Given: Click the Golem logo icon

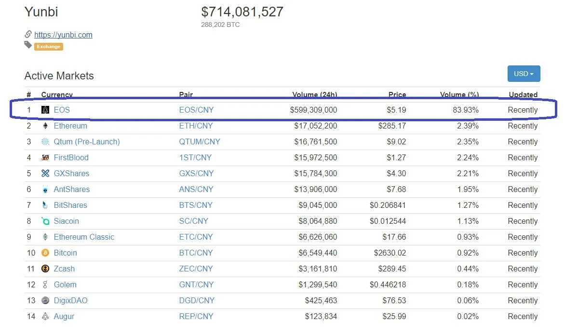Looking at the screenshot, I should pyautogui.click(x=45, y=284).
